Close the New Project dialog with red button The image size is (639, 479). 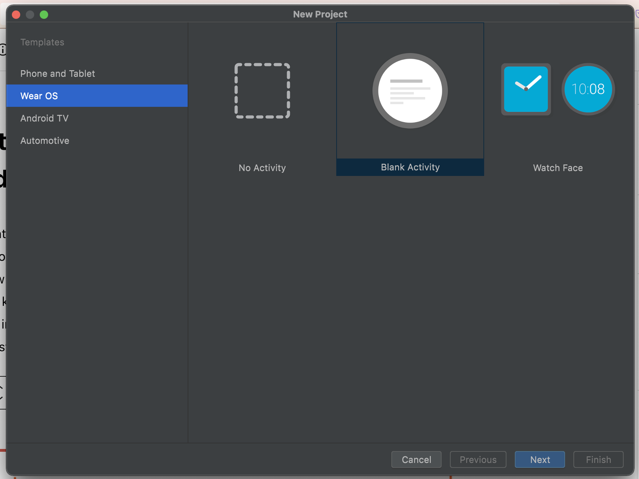coord(16,15)
